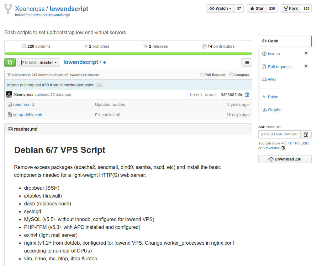Click the 'Debian 6/7 VPS Script' heading

tap(60, 150)
